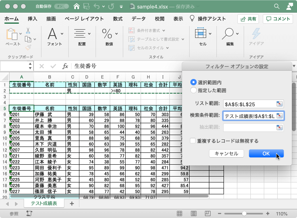Switch to Normal view grid icon
The image size is (297, 218).
click(180, 214)
